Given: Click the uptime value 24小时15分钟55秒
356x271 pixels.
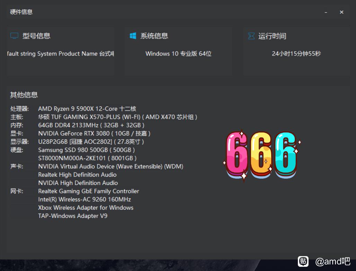Looking at the screenshot, I should pyautogui.click(x=296, y=54).
